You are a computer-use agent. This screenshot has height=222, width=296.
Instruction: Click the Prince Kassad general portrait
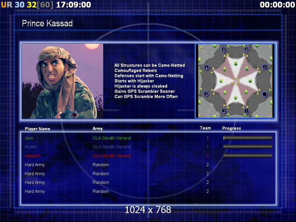[63, 81]
